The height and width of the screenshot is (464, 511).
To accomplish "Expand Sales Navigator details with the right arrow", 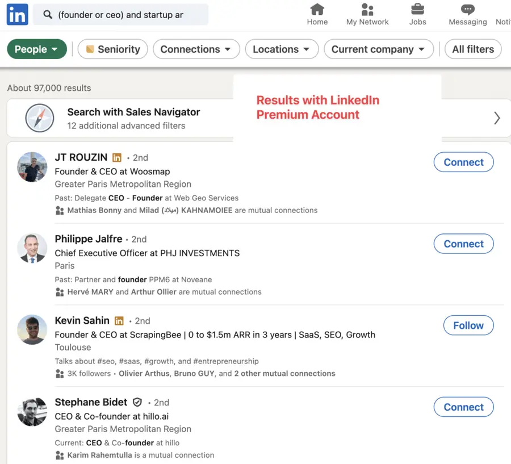I will (x=497, y=118).
